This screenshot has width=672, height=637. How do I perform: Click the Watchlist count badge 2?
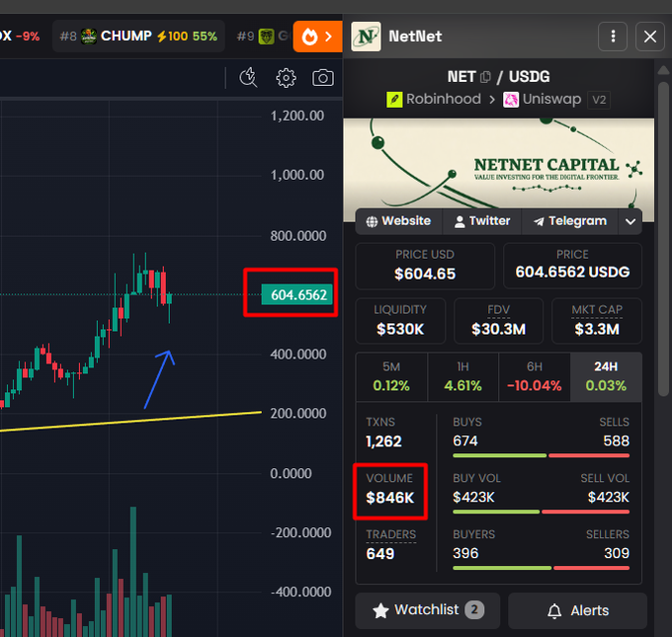(474, 609)
